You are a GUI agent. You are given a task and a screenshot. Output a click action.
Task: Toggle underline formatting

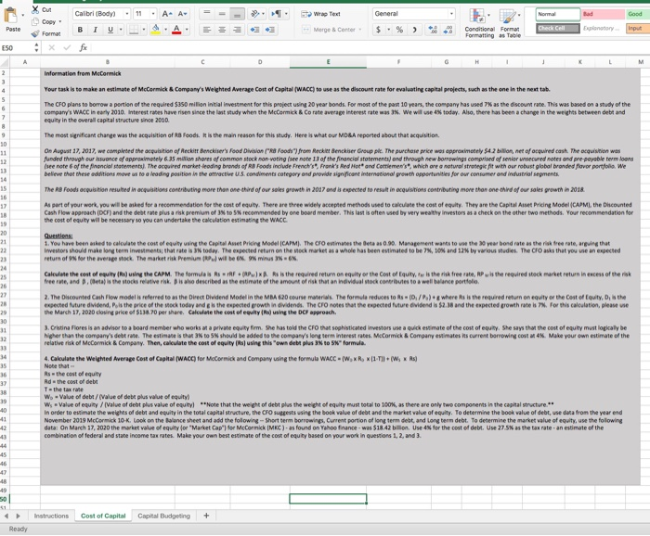[x=110, y=30]
